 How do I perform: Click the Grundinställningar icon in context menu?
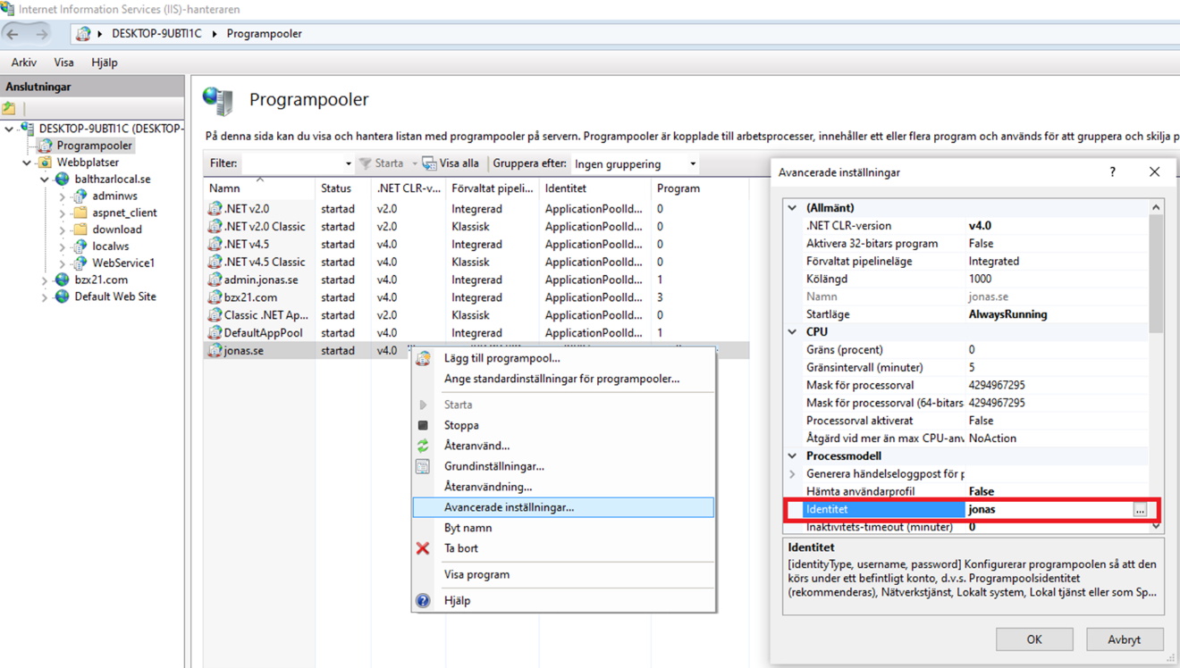[x=423, y=466]
